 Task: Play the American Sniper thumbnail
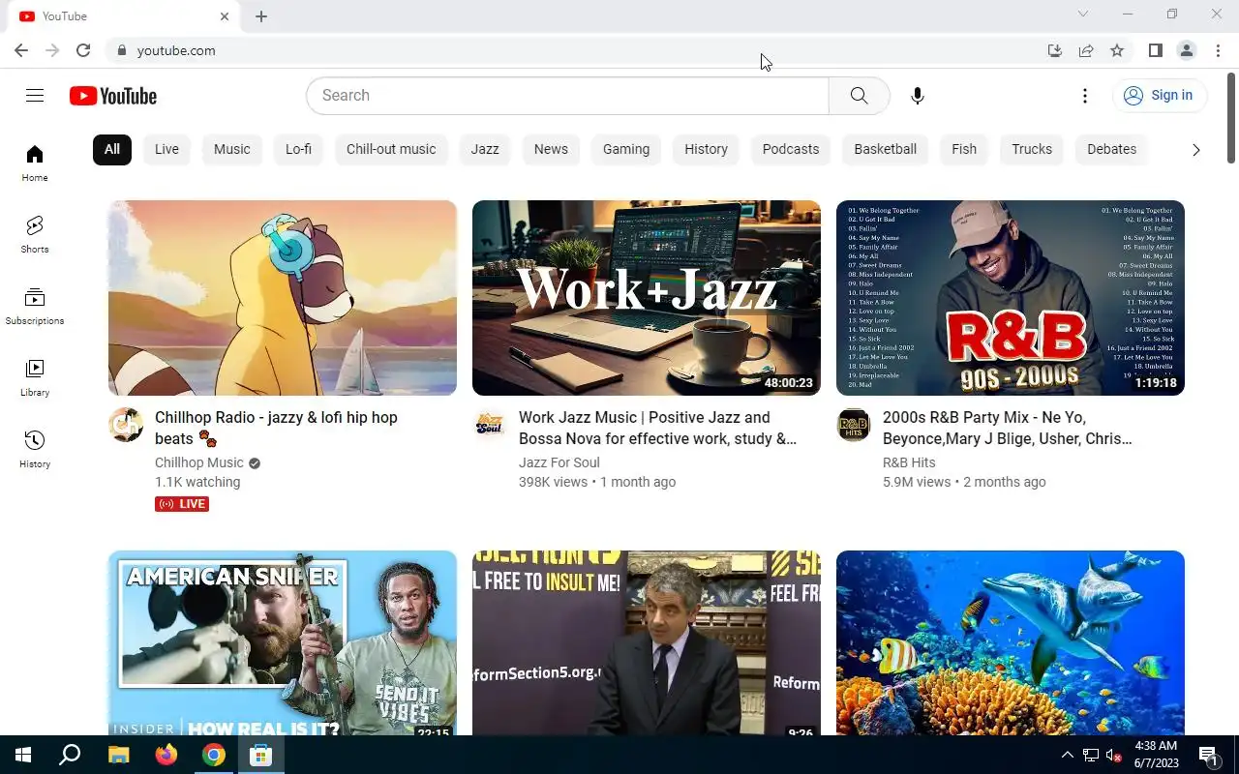[283, 642]
